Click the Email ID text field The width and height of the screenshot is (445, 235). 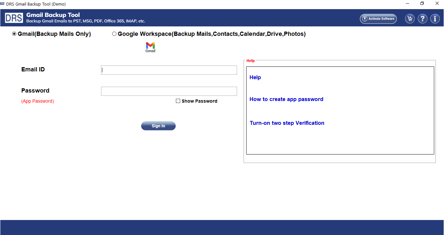(x=169, y=70)
